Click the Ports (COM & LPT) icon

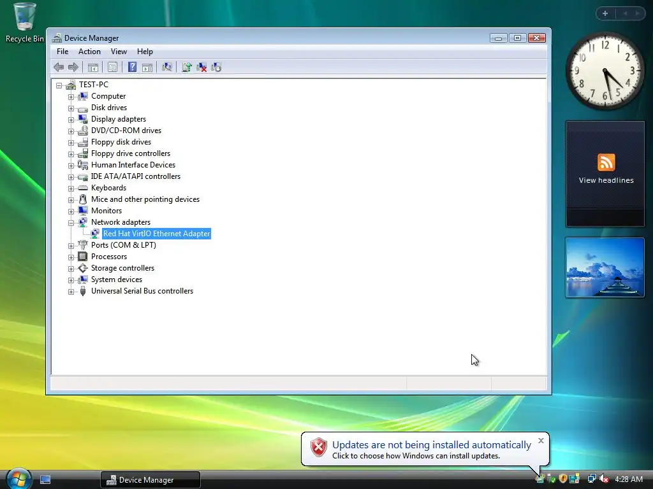(x=83, y=245)
